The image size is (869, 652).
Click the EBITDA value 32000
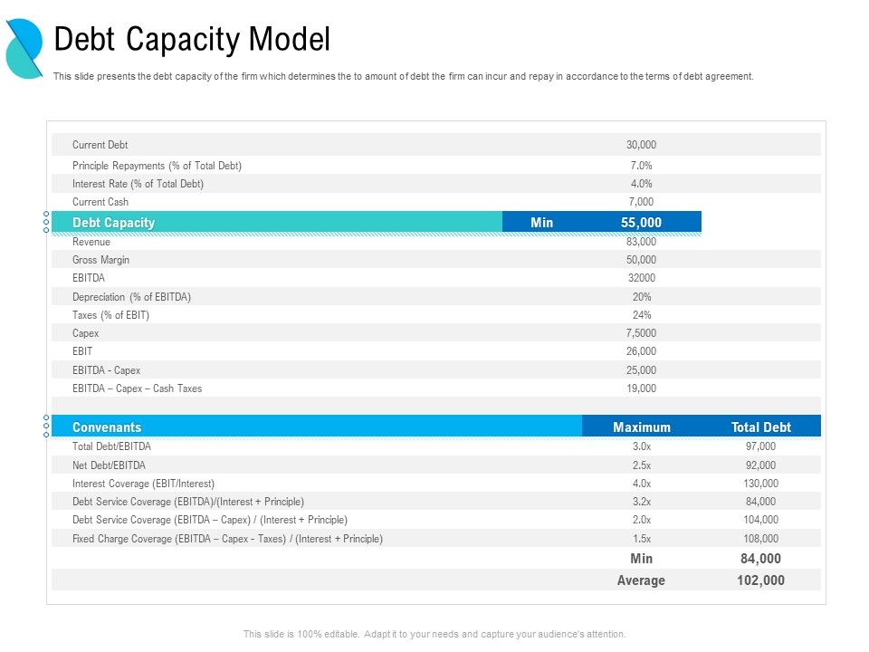coord(641,278)
